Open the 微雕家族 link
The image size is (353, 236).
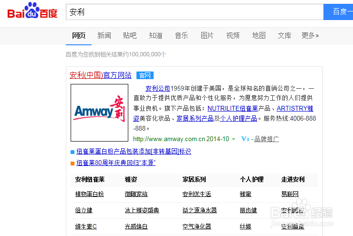click(136, 194)
